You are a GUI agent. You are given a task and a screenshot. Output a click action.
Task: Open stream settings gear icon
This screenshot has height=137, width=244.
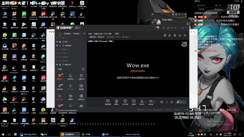point(172,102)
